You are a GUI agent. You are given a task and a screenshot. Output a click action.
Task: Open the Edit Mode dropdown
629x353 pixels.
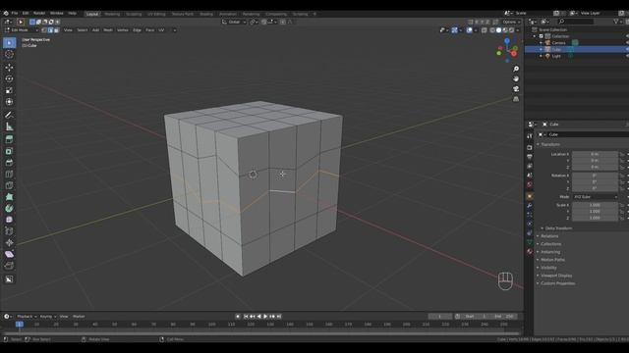coord(22,30)
